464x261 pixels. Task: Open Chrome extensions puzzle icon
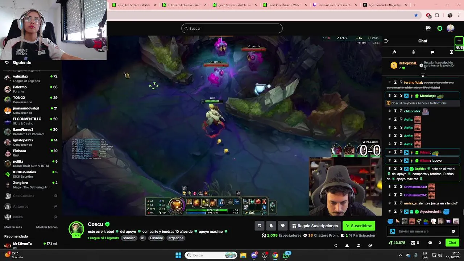[x=437, y=15]
